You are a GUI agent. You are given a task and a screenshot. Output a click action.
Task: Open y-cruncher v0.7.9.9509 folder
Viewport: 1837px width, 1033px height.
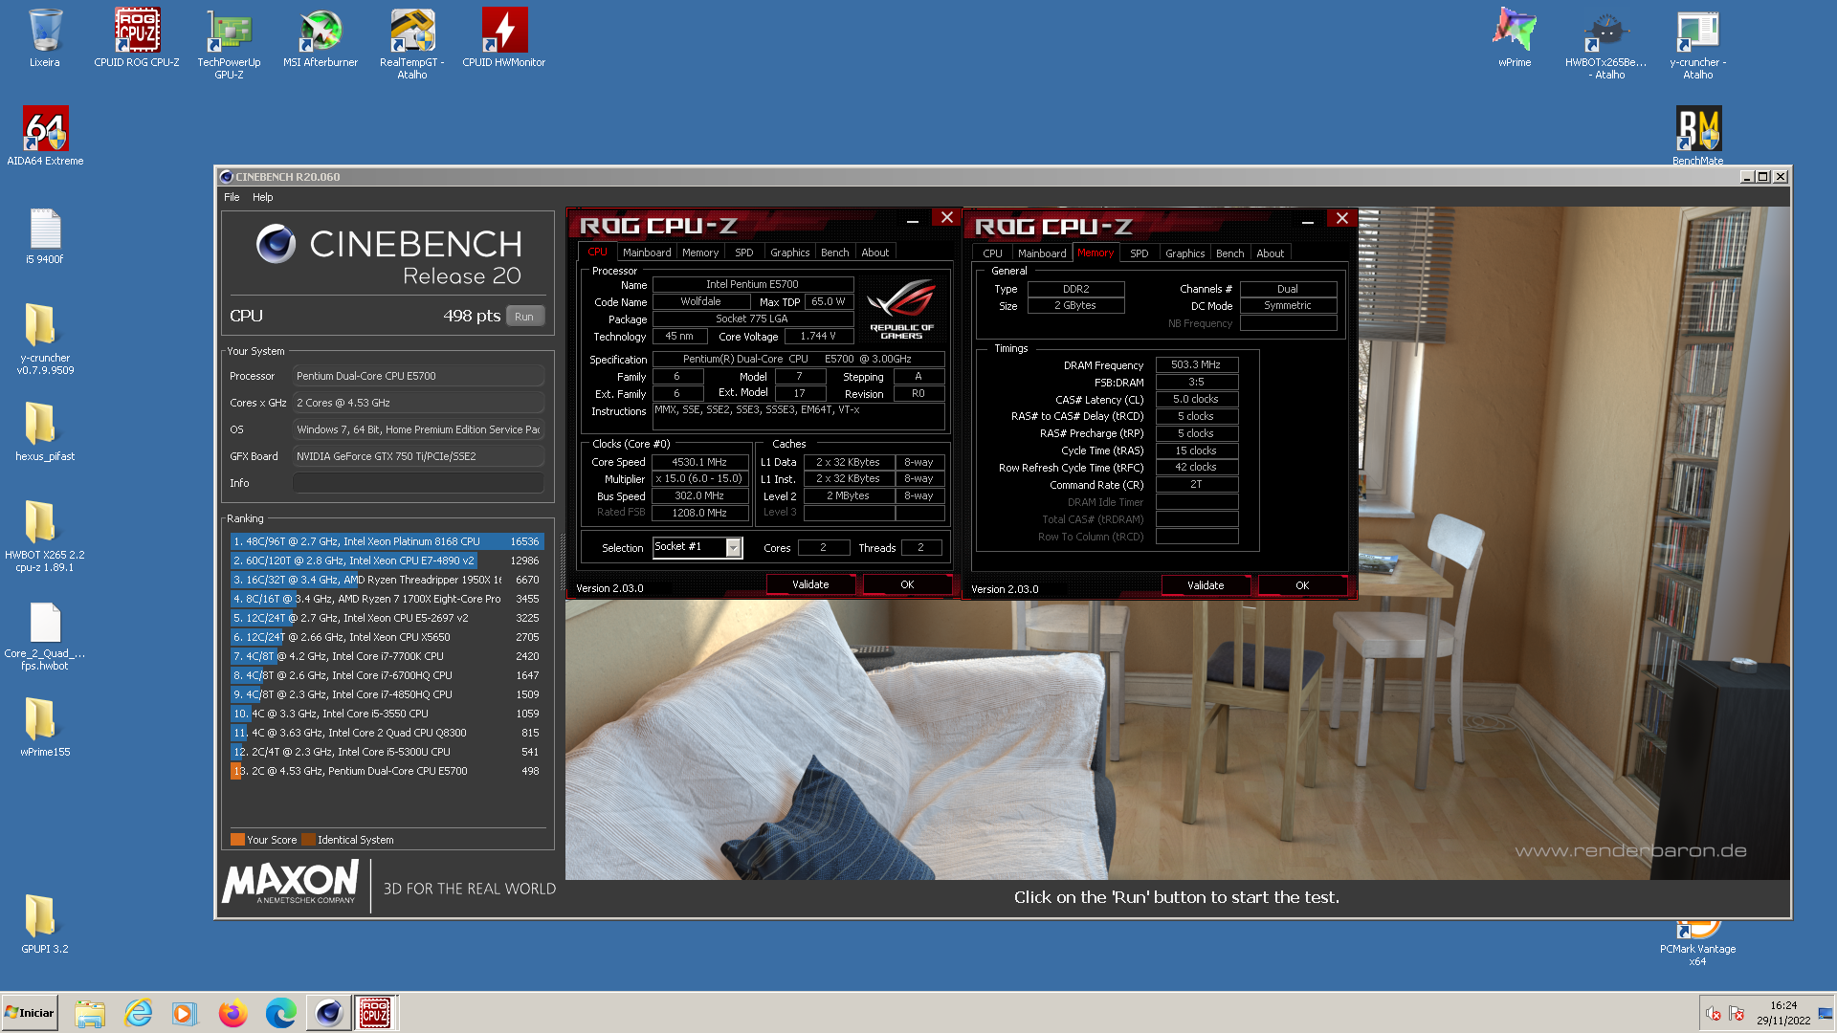[45, 339]
